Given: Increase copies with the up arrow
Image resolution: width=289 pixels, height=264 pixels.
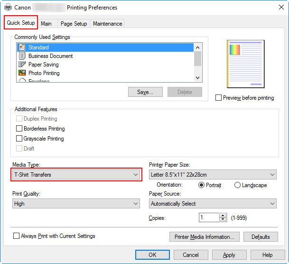Looking at the screenshot, I should click(223, 215).
